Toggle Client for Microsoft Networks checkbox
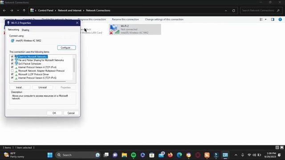This screenshot has width=285, height=160. coord(12,56)
